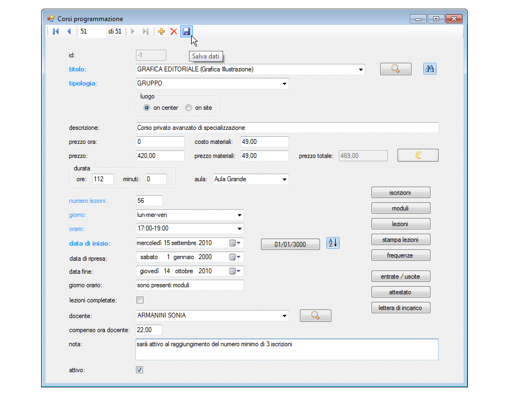Open the aula 'Aula Grande' dropdown
The width and height of the screenshot is (509, 396).
pyautogui.click(x=284, y=180)
